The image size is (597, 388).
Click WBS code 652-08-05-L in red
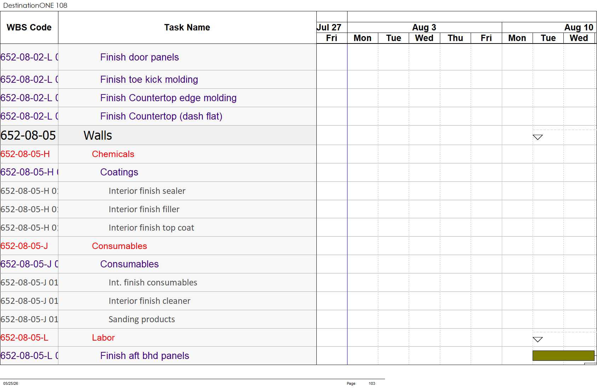click(x=24, y=338)
